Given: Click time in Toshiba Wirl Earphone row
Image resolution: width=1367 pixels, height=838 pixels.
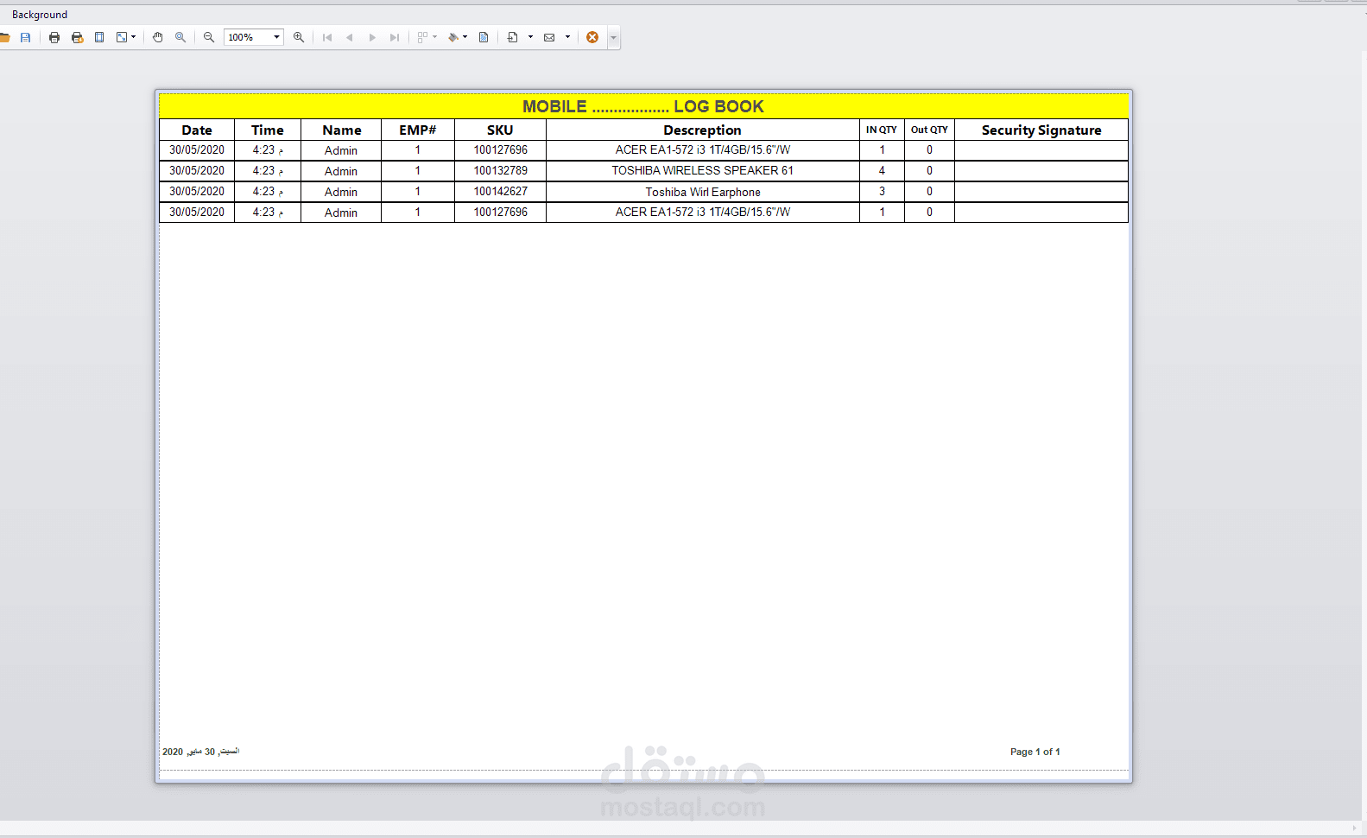Looking at the screenshot, I should [x=268, y=192].
